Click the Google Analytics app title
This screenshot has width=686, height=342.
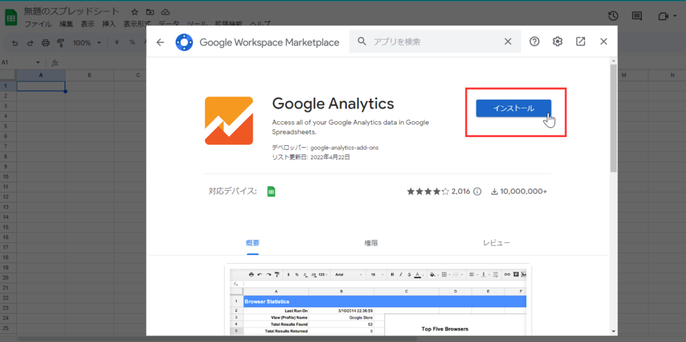(333, 104)
